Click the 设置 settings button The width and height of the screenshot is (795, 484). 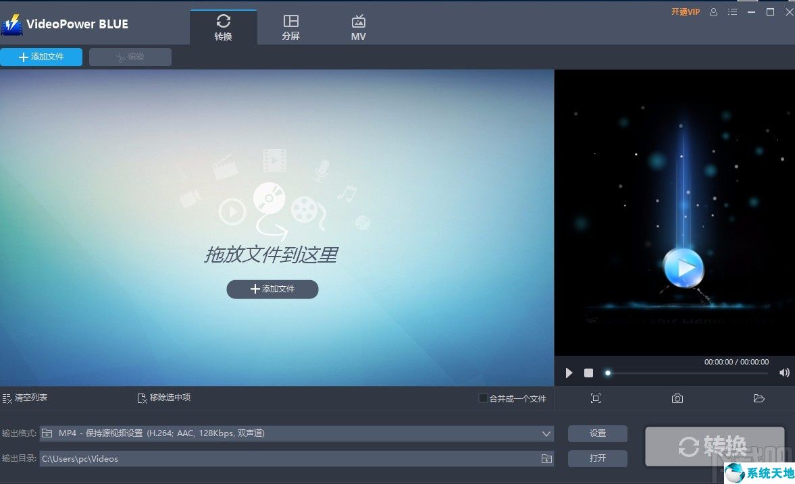tap(597, 433)
